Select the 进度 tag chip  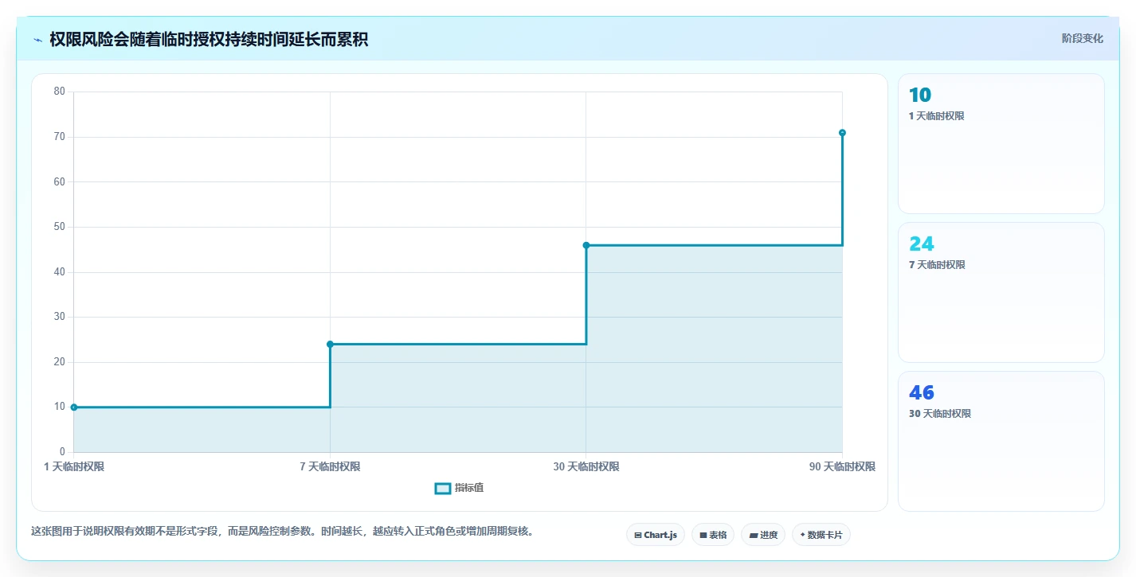pyautogui.click(x=763, y=535)
